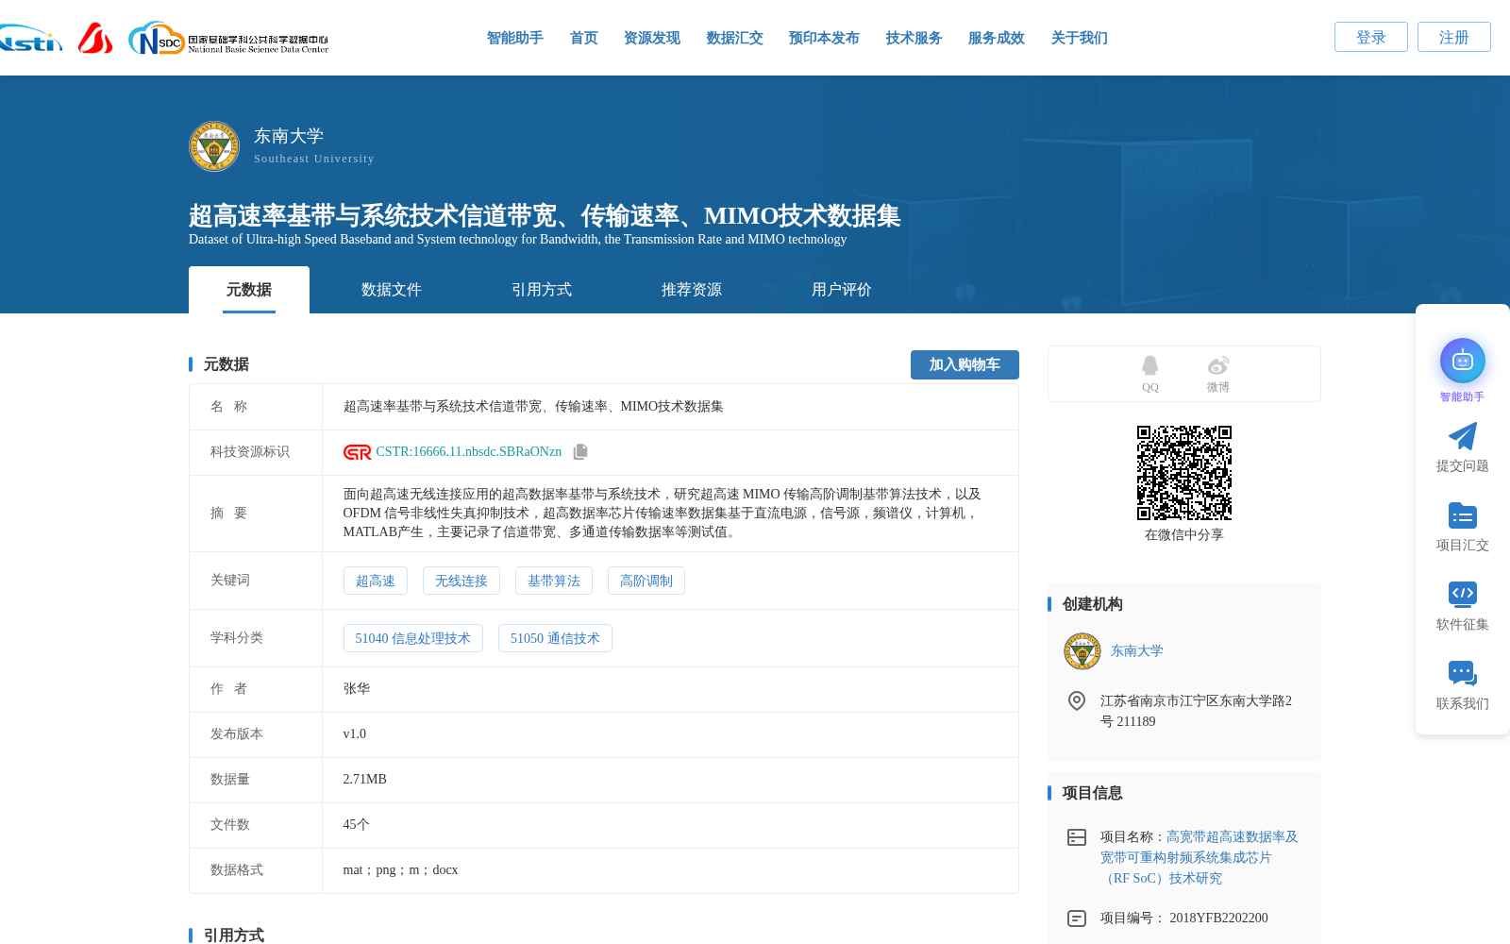Open the 项目汇交 folder icon
Screen dimensions: 1510x944
tap(1463, 515)
